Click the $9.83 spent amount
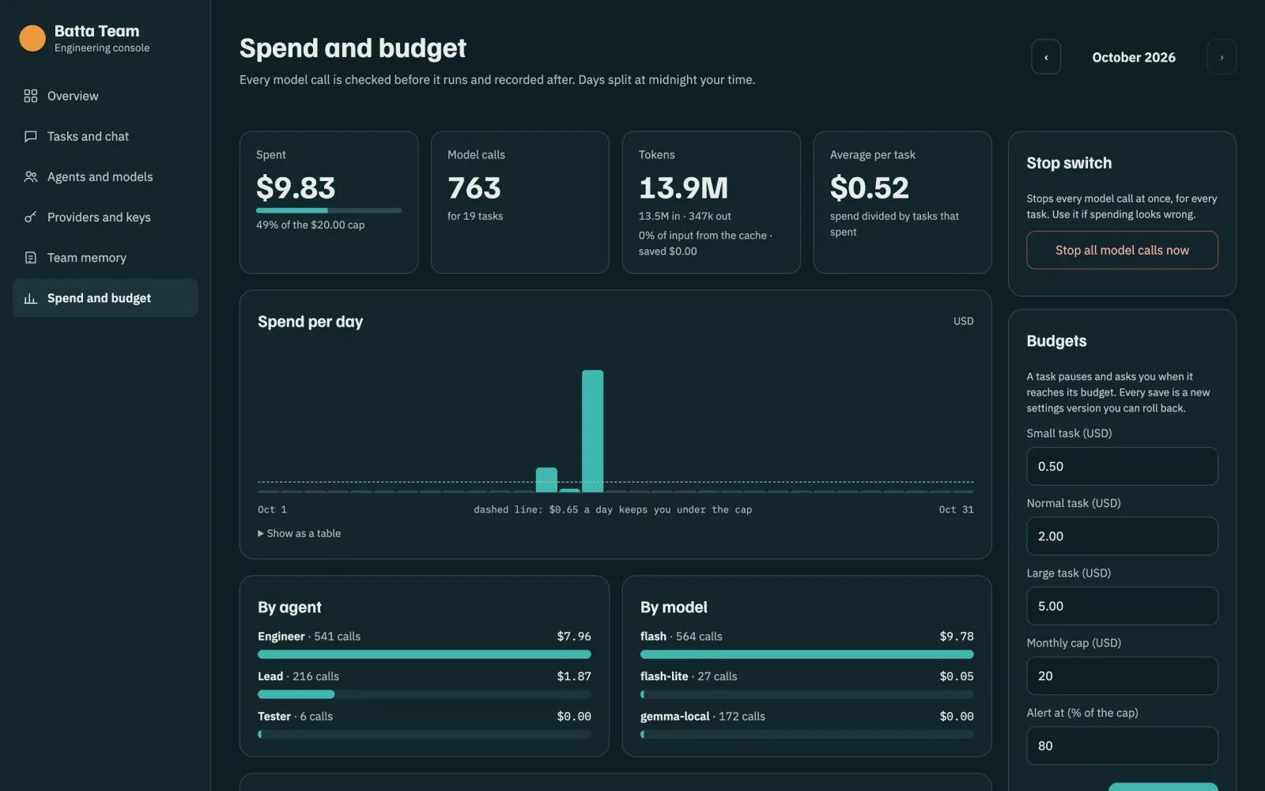Screen dimensions: 1265x791 296,188
